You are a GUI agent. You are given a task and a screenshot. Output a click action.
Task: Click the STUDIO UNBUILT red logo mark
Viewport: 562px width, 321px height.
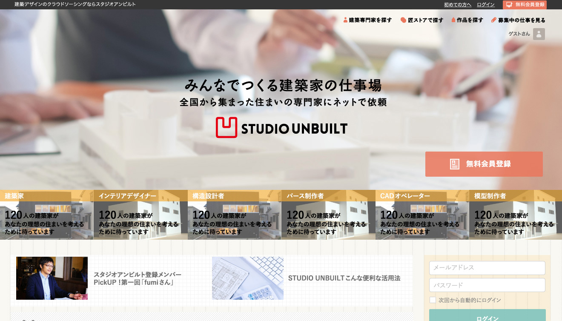click(227, 128)
